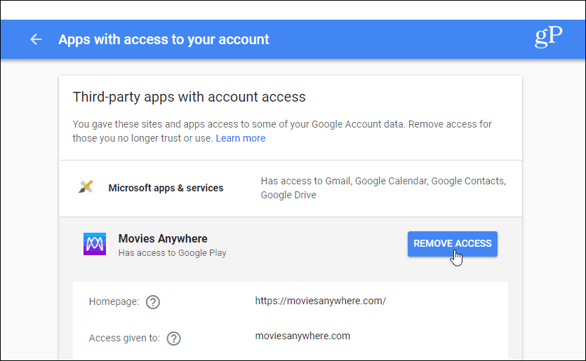The image size is (586, 361).
Task: Open the Learn more link
Action: tap(241, 138)
